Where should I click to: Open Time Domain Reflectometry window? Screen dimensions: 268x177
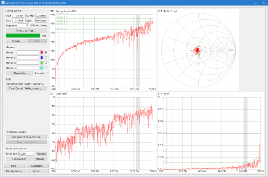click(26, 88)
